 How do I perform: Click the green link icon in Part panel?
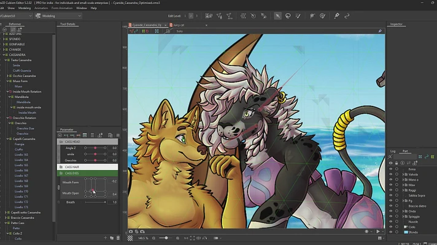pos(427,157)
